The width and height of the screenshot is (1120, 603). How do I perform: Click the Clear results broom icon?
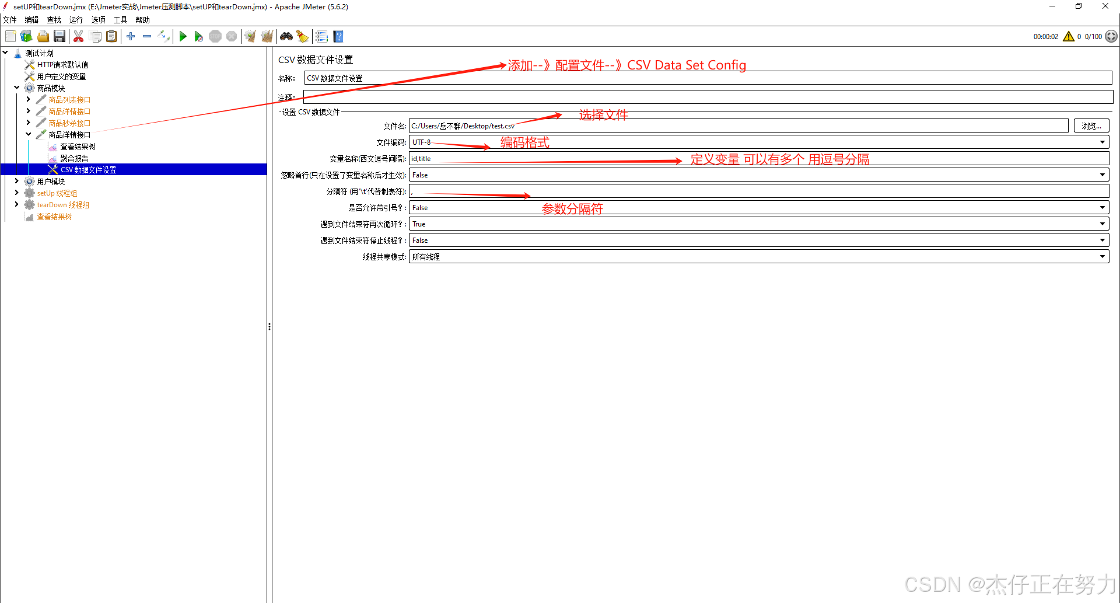click(x=250, y=36)
